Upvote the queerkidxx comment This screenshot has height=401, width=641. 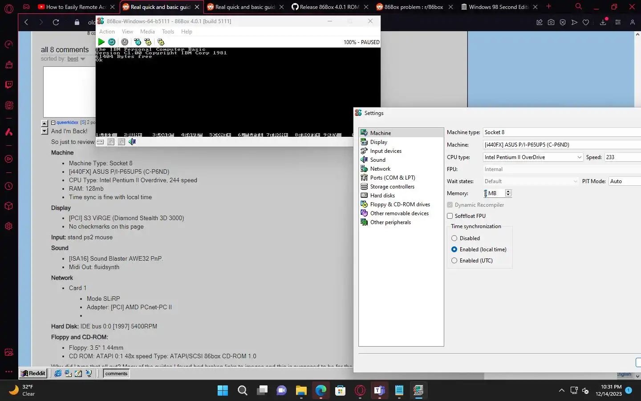click(45, 123)
